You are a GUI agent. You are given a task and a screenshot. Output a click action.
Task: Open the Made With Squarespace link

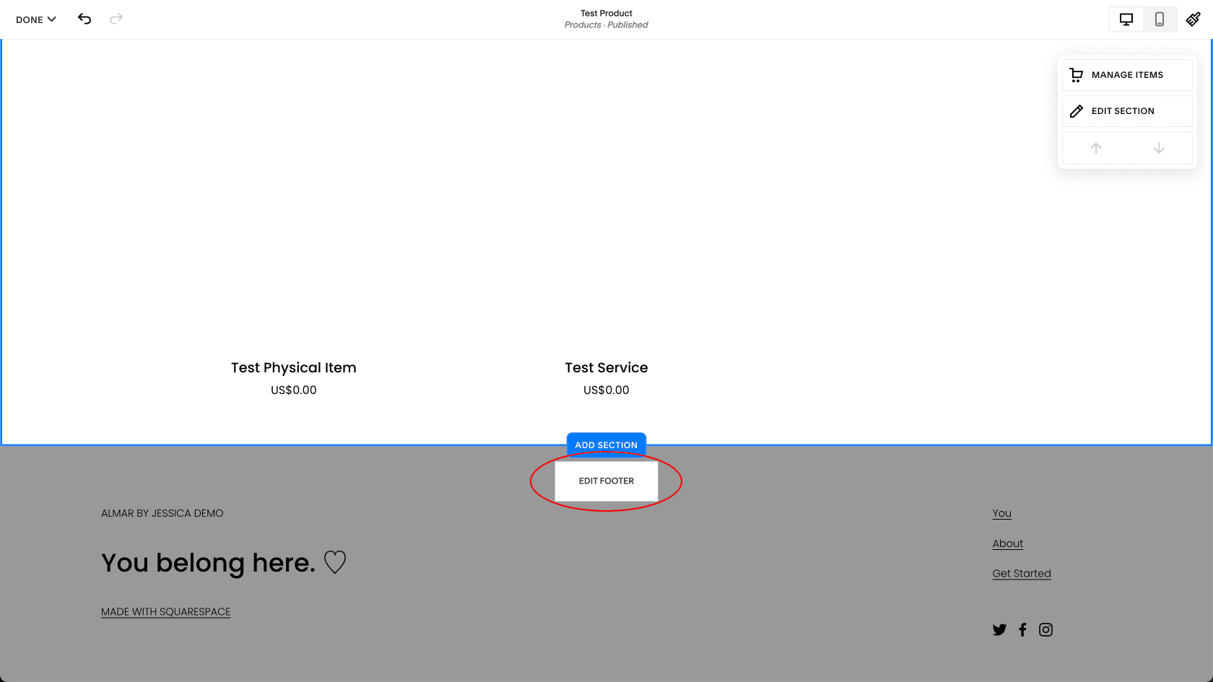165,612
